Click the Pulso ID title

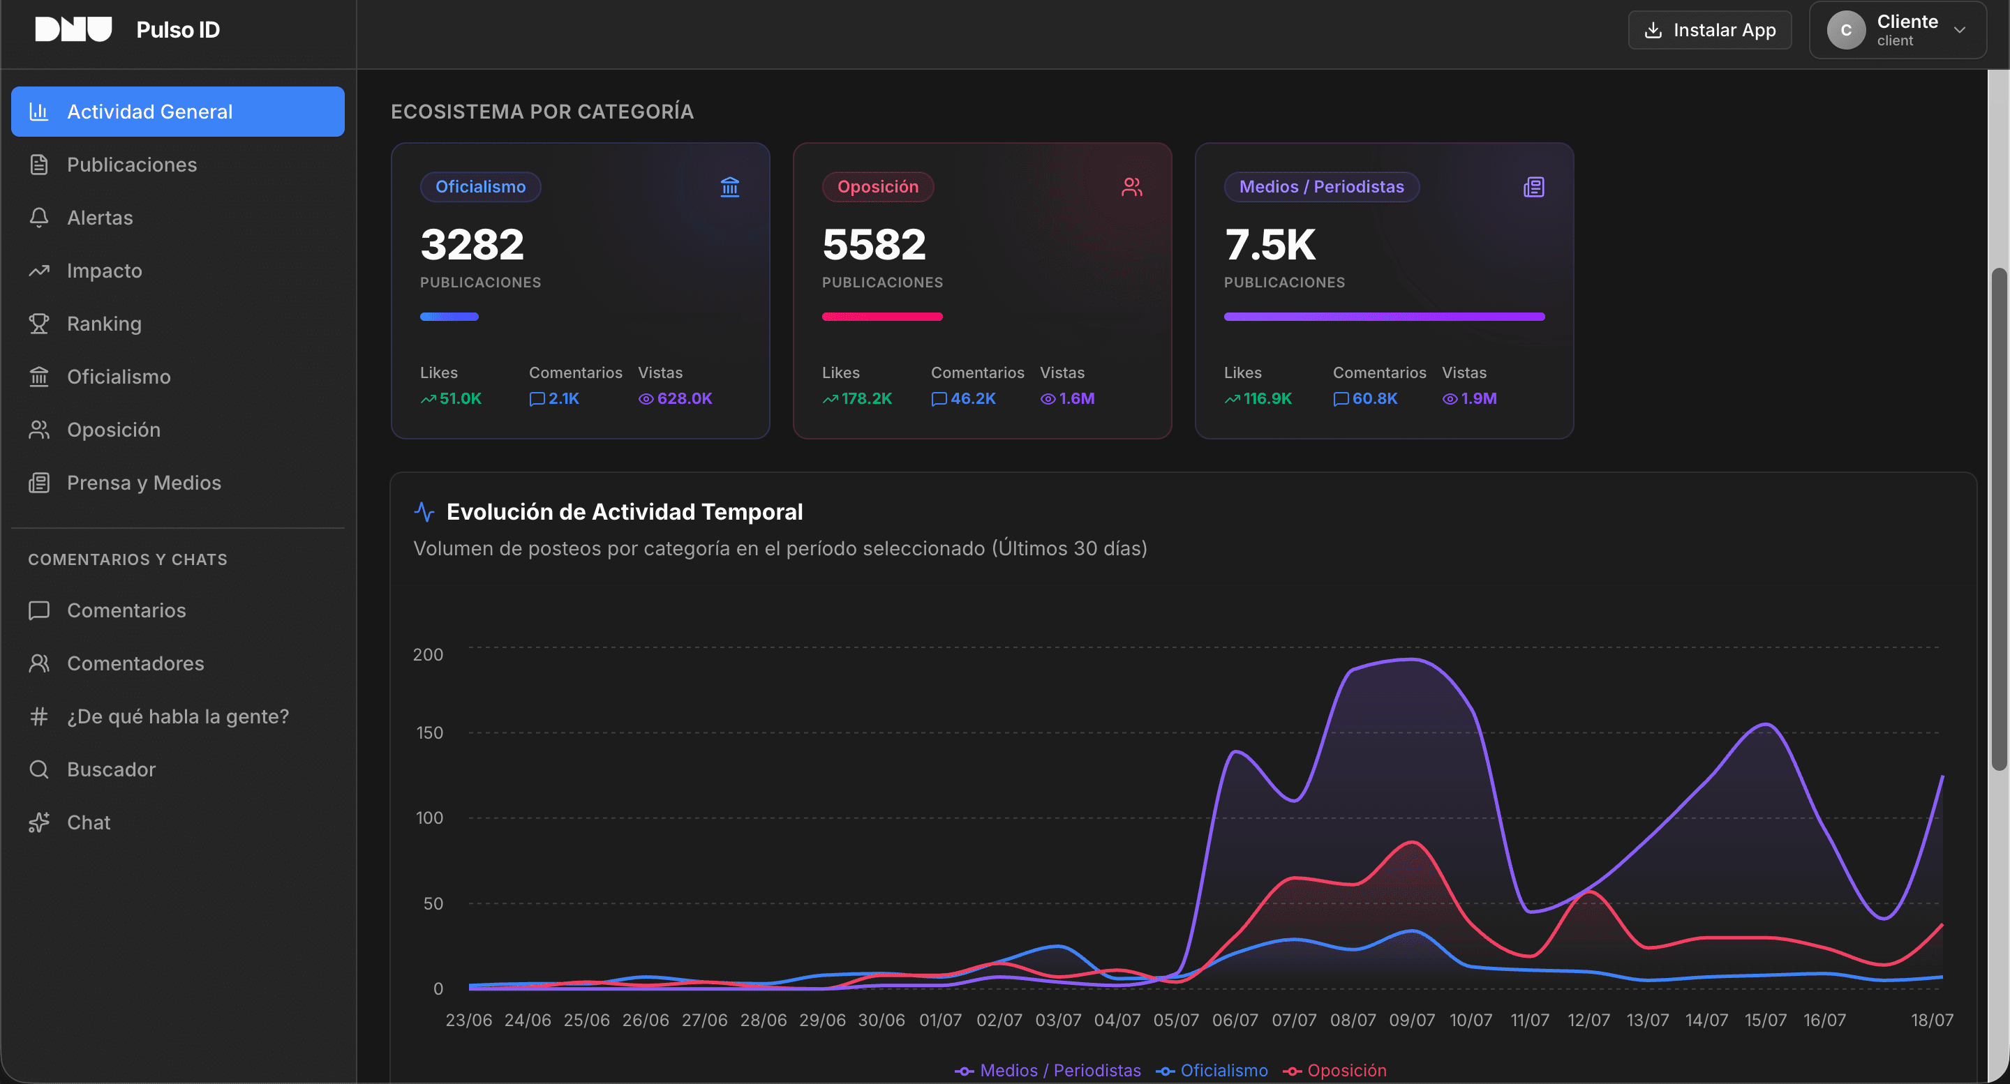click(178, 29)
